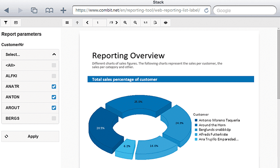Viewport: 280px width, 168px height.
Task: Click the 24.3% donut segment
Action: [x=179, y=123]
